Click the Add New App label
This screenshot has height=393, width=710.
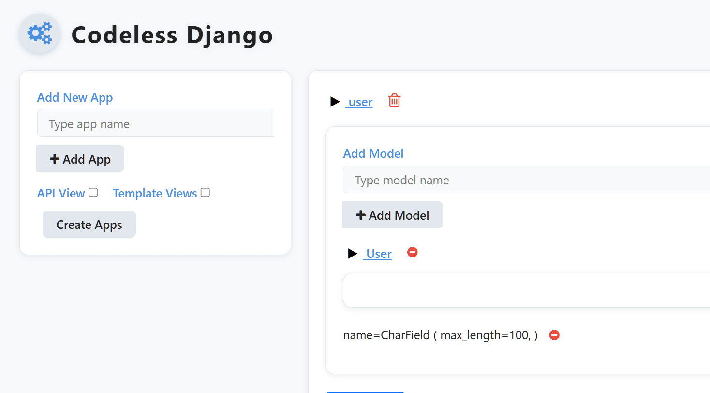pyautogui.click(x=75, y=97)
